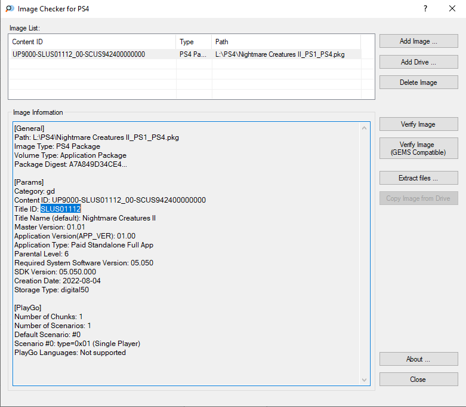Viewport: 466px width, 407px height.
Task: Close the Image Checker window with X
Action: point(452,8)
